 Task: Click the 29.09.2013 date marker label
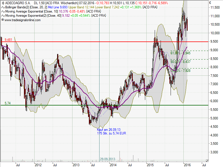point(108,159)
